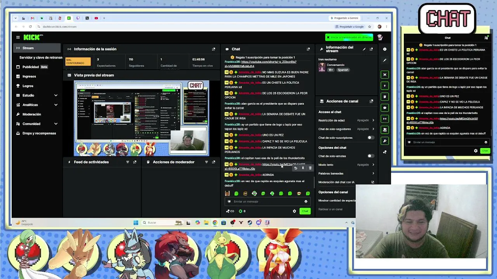Toggle the stream preview widget icon in the right sidebar

point(385,75)
